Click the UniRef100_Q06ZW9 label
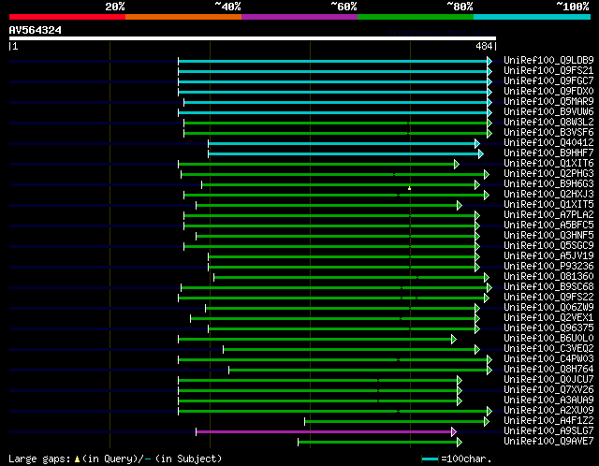599x466 pixels. pyautogui.click(x=548, y=308)
